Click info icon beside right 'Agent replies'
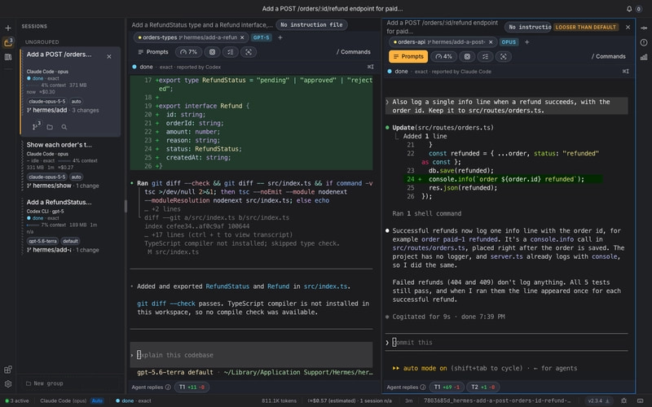The image size is (652, 407). [x=423, y=387]
